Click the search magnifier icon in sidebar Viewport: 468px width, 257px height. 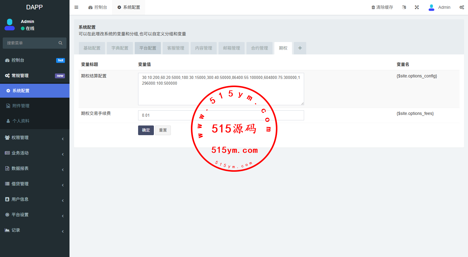click(60, 43)
